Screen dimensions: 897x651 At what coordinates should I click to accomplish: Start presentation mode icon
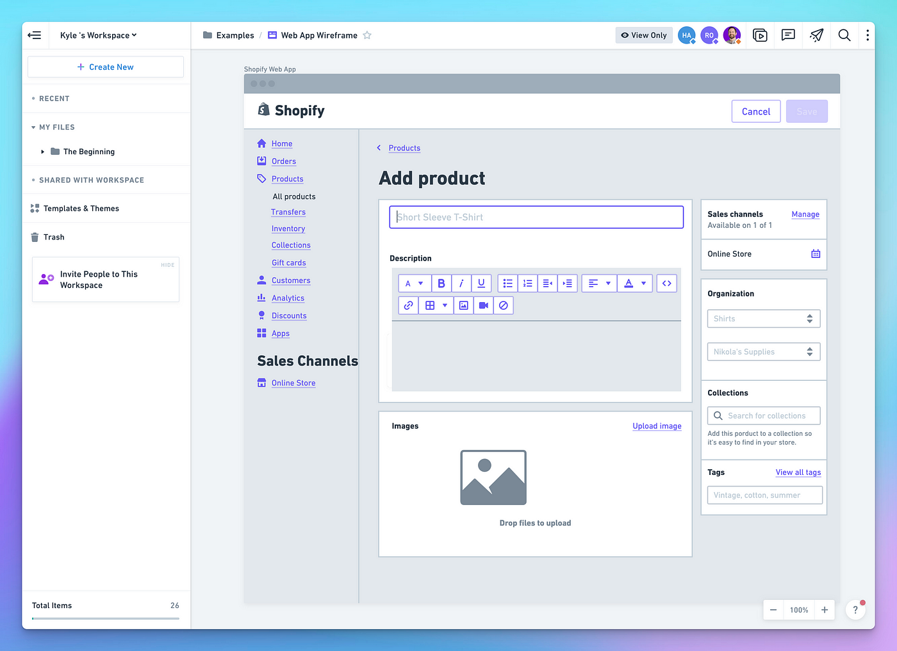[x=760, y=35]
